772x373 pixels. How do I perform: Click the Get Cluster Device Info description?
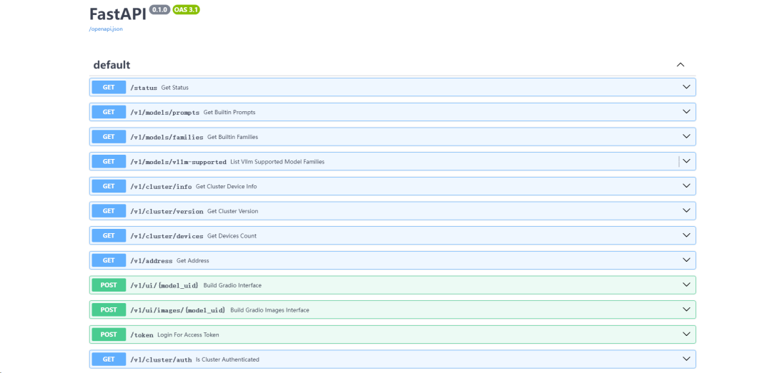coord(226,187)
